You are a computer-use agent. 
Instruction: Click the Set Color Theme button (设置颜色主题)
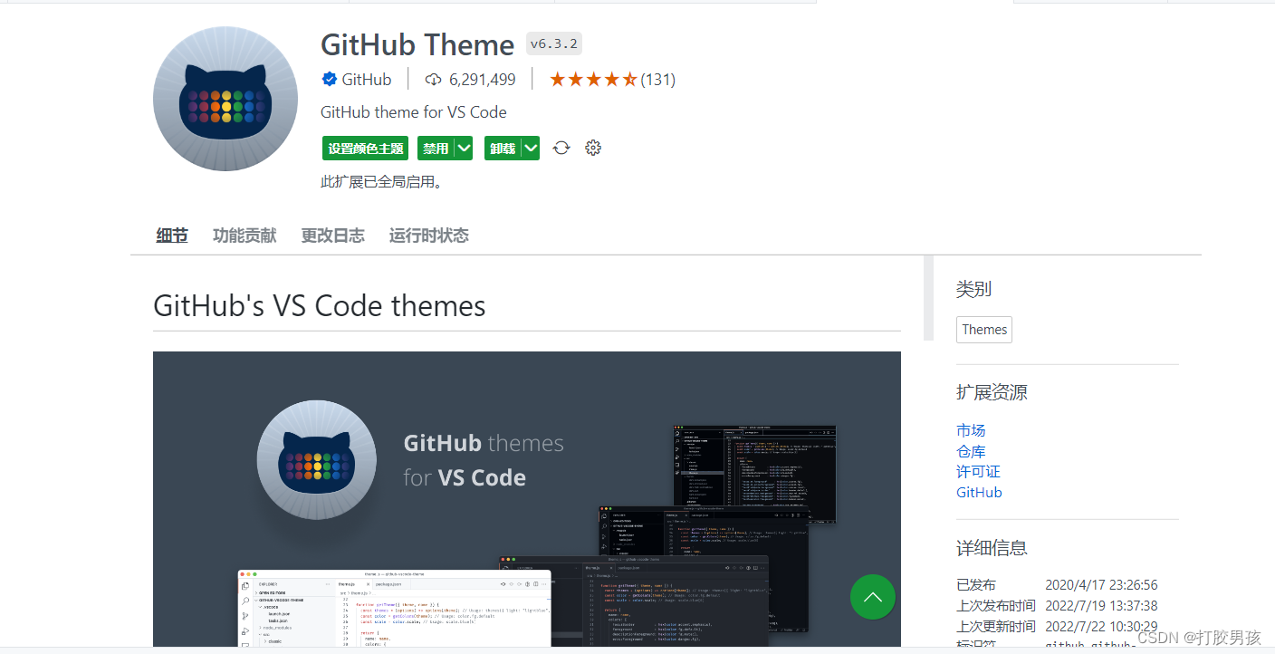coord(365,149)
